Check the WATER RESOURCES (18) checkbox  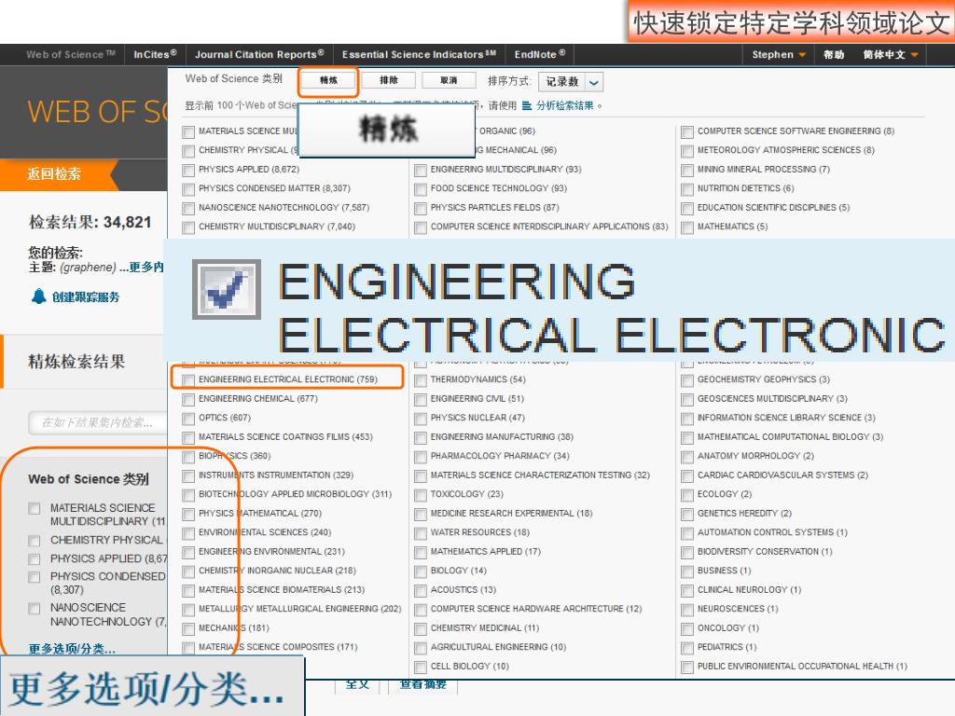click(421, 533)
